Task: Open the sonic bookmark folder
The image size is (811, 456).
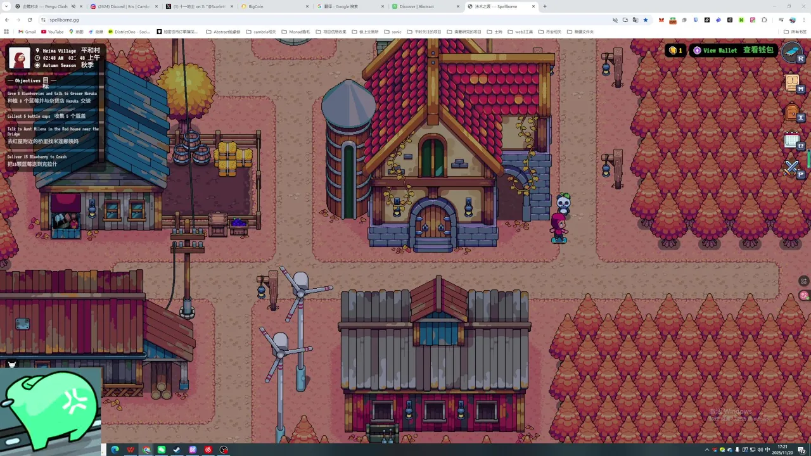Action: click(x=393, y=32)
